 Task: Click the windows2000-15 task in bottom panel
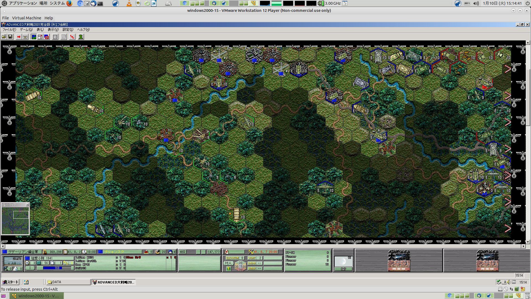tap(37, 296)
